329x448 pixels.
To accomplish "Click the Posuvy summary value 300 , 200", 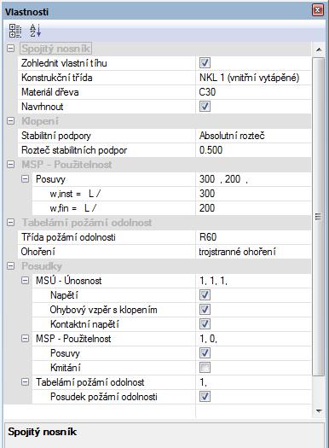I will click(x=223, y=179).
